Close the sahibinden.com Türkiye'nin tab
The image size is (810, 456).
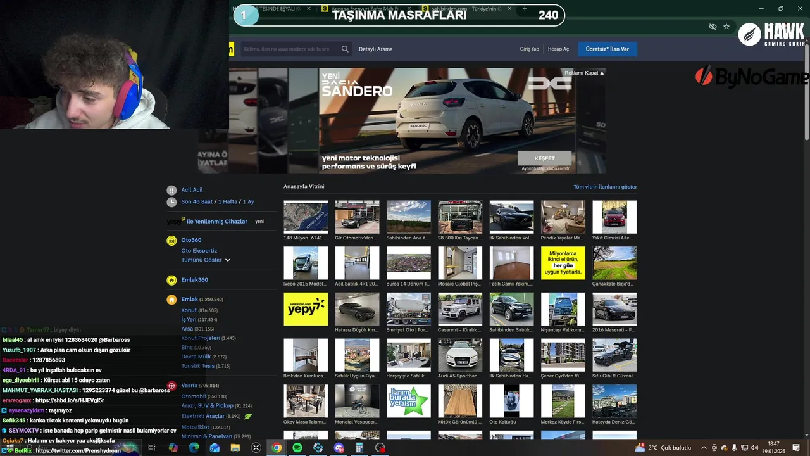[x=510, y=9]
